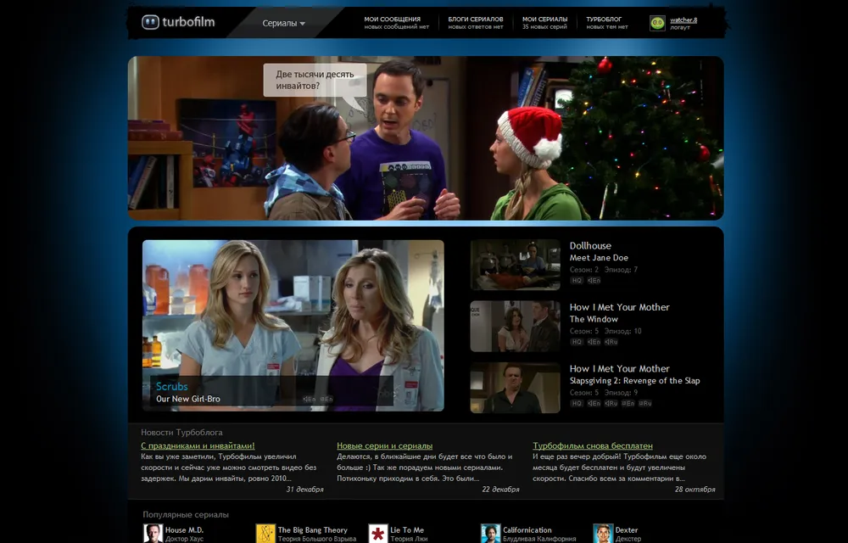Viewport: 848px width, 543px height.
Task: Click The Big Bang Theory yellow icon
Action: [265, 534]
